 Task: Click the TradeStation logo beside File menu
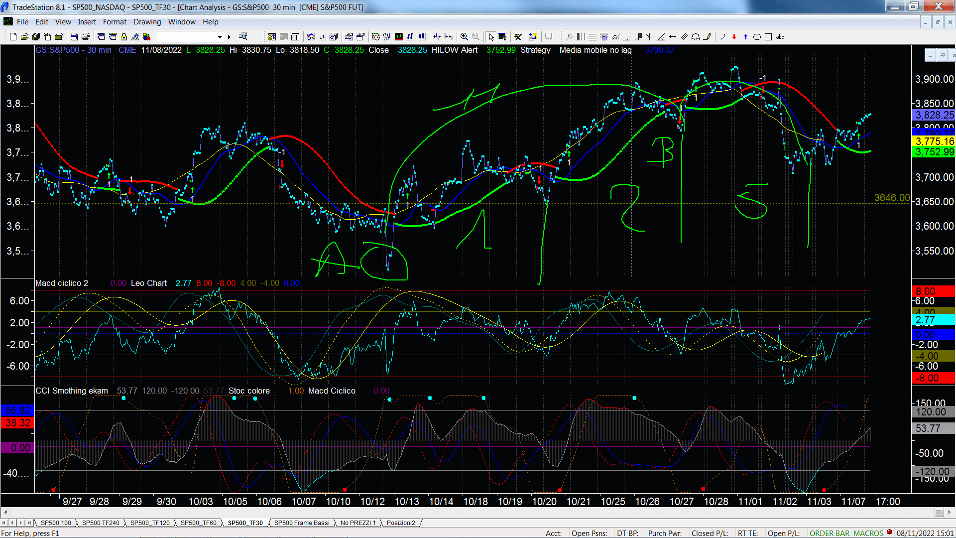[8, 21]
